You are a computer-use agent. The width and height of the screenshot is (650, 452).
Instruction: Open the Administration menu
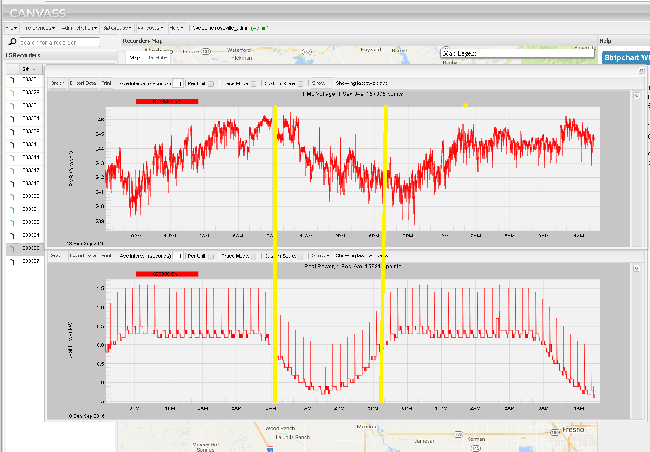click(79, 28)
